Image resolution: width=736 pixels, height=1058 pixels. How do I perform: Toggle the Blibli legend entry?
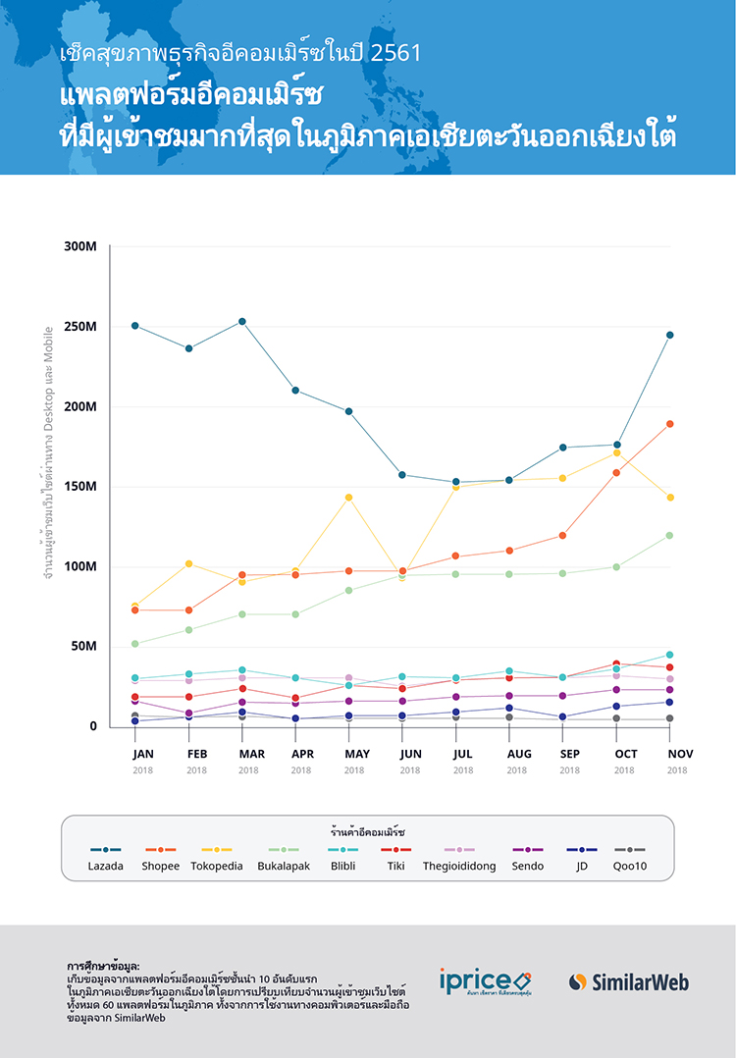tap(341, 858)
